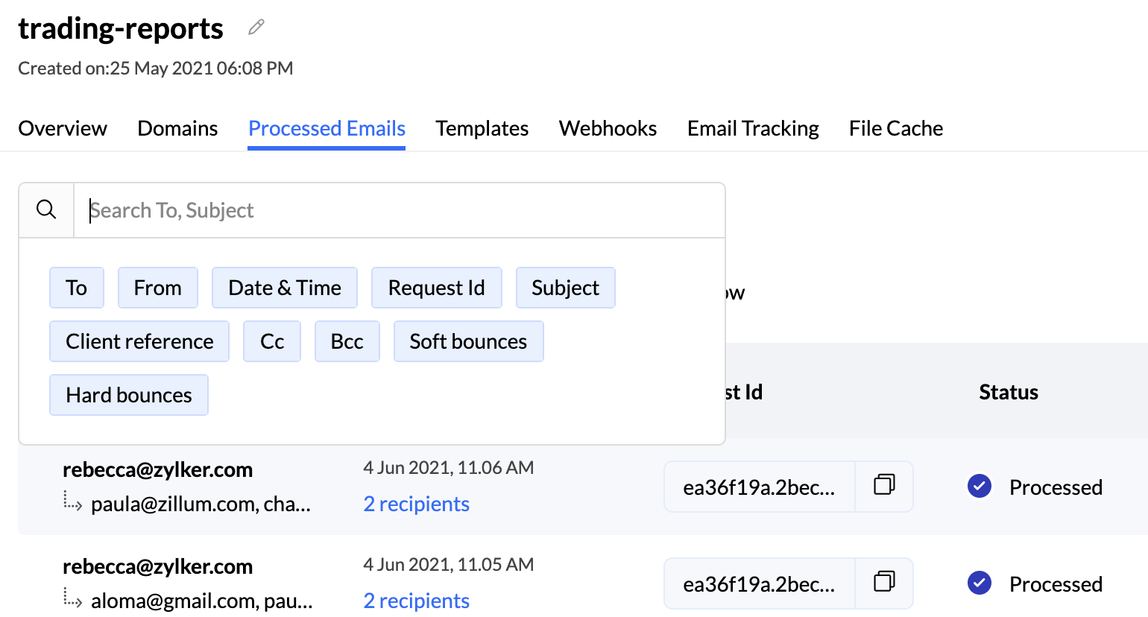This screenshot has height=617, width=1148.
Task: Select the Email Tracking tab
Action: (753, 128)
